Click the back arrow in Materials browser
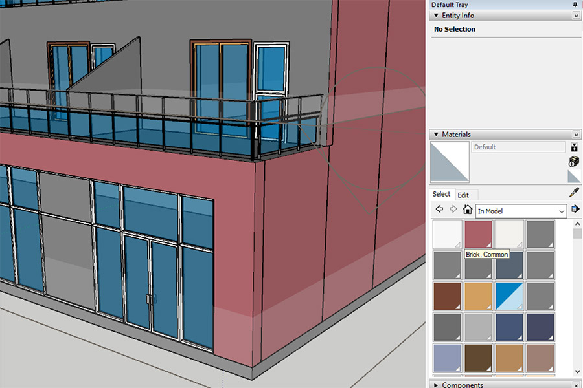Screen dimensions: 583x388 [x=439, y=209]
